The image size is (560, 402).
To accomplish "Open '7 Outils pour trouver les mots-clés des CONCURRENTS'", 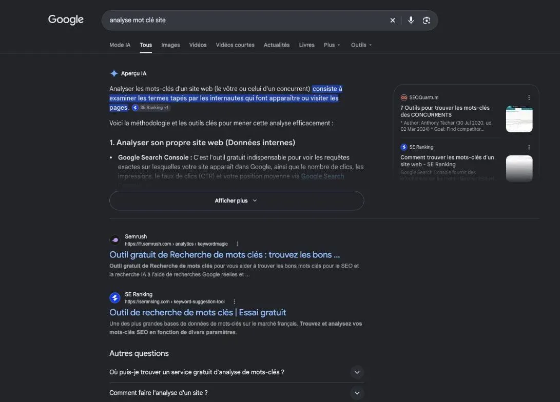I will [x=445, y=111].
